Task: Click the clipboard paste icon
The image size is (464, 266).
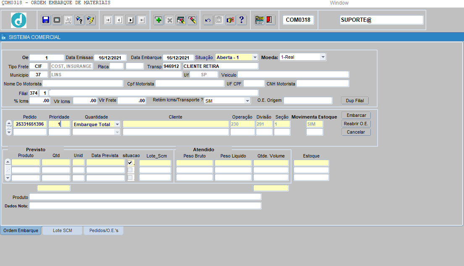Action: click(x=219, y=20)
